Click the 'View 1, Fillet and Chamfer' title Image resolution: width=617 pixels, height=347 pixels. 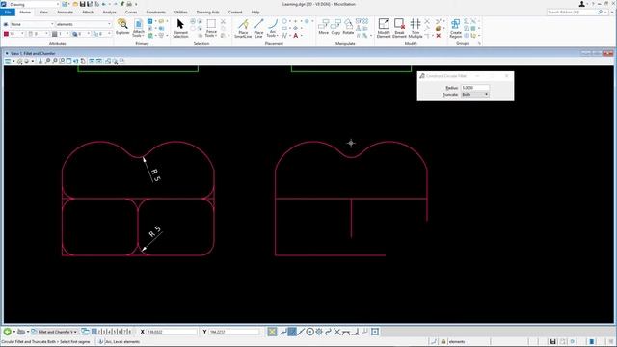click(34, 53)
